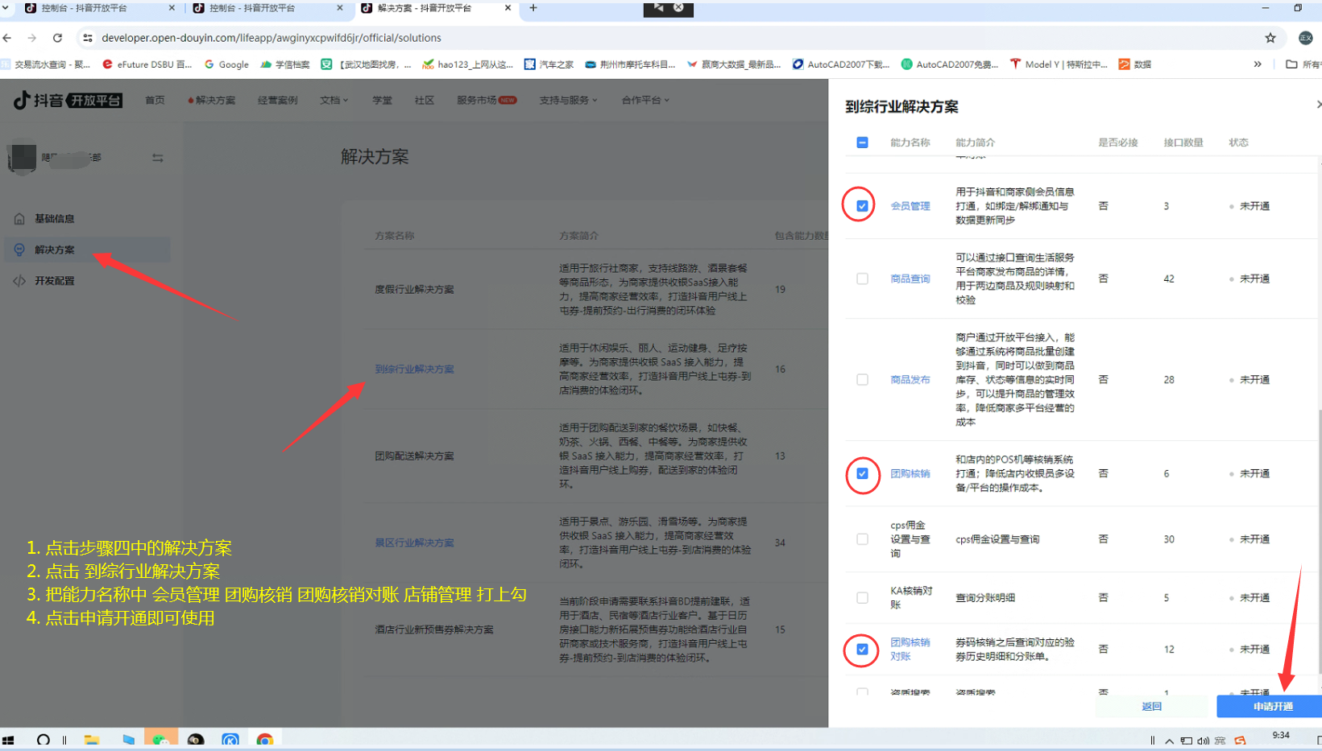Open 服务市场 in top navigation
This screenshot has height=751, width=1322.
[487, 101]
